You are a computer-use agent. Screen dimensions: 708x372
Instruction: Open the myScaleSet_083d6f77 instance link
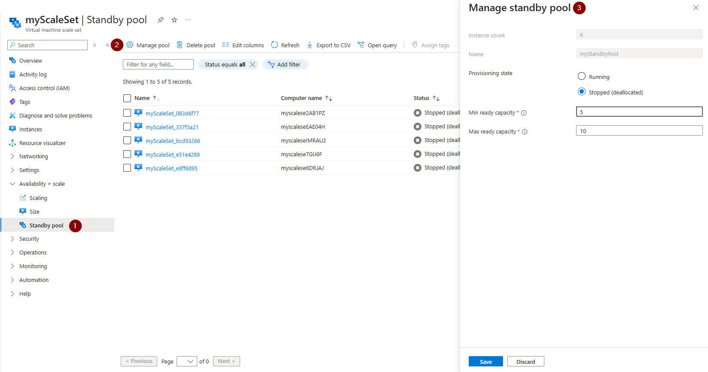point(172,113)
